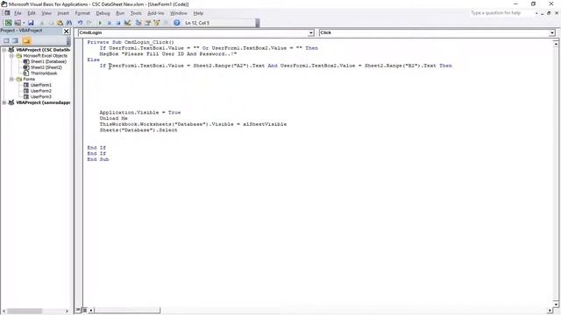
Task: Open the Format menu
Action: tap(82, 13)
